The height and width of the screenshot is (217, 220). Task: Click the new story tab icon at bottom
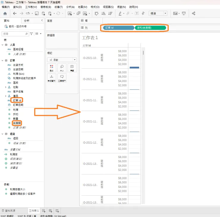[x=57, y=211]
